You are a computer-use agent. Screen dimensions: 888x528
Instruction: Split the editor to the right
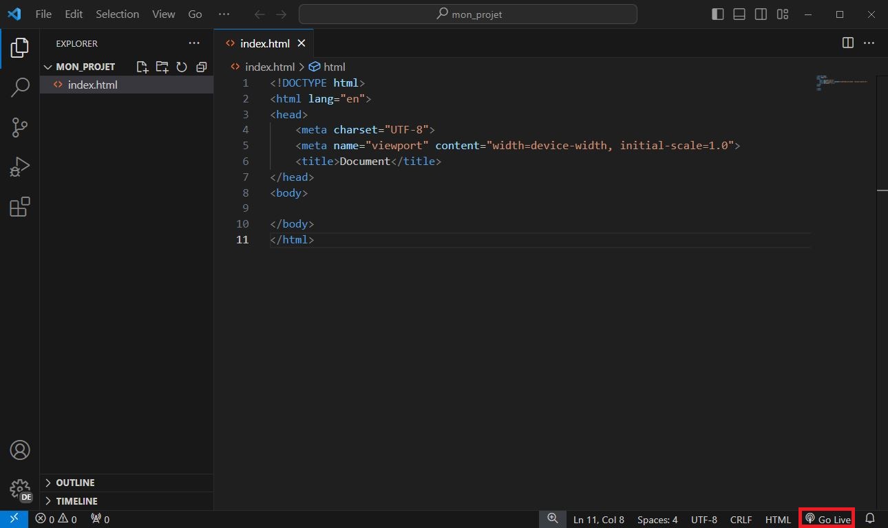point(848,43)
